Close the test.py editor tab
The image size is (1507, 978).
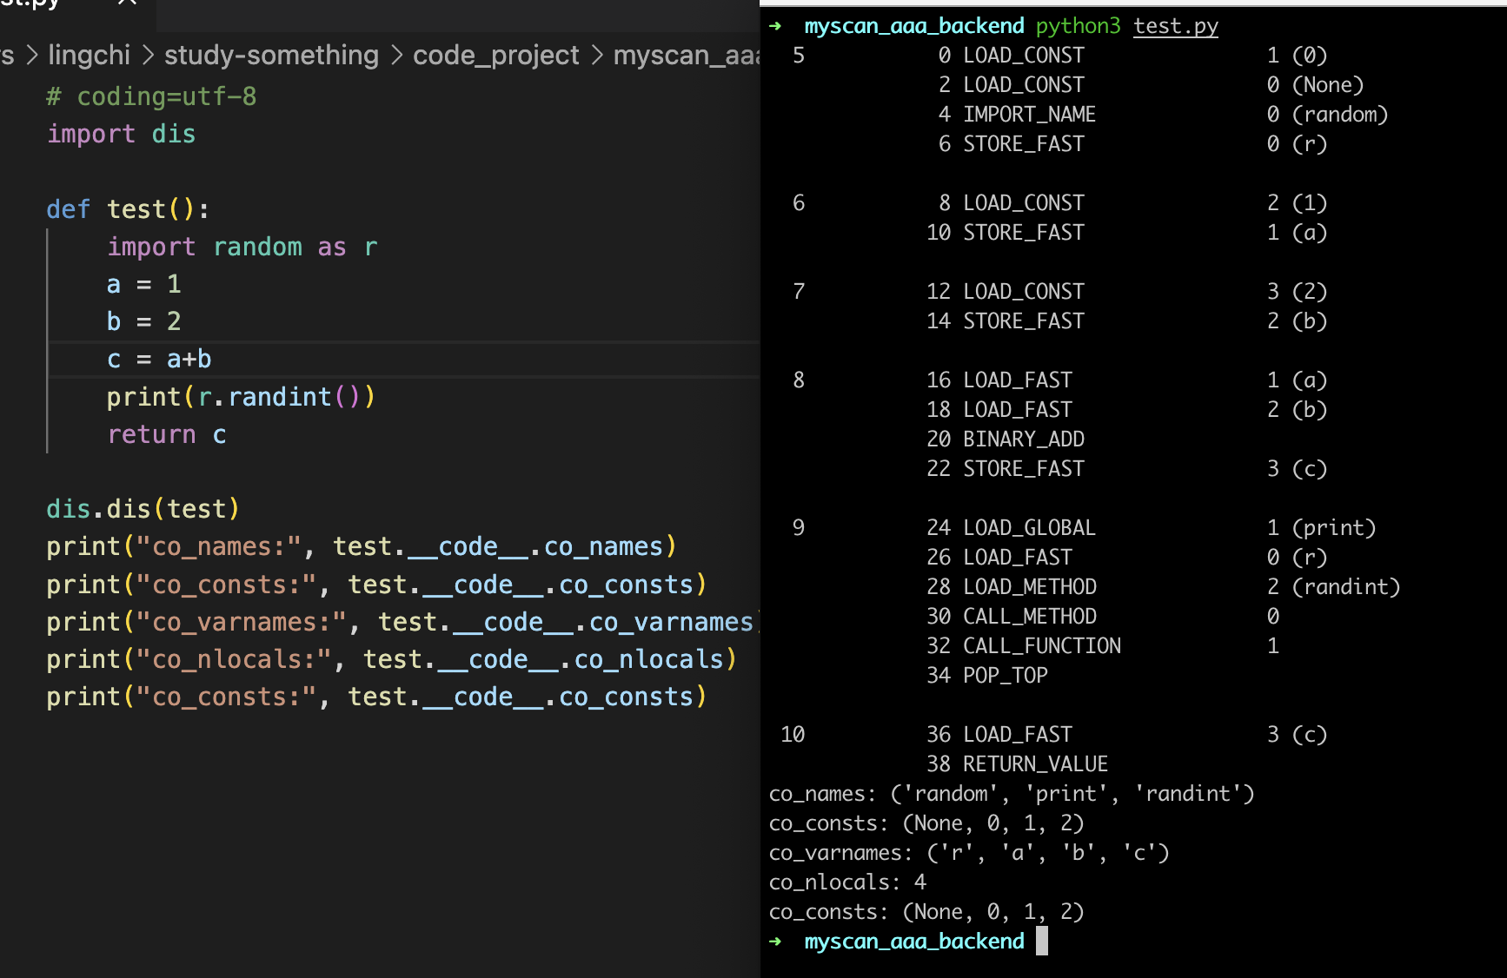tap(127, 3)
